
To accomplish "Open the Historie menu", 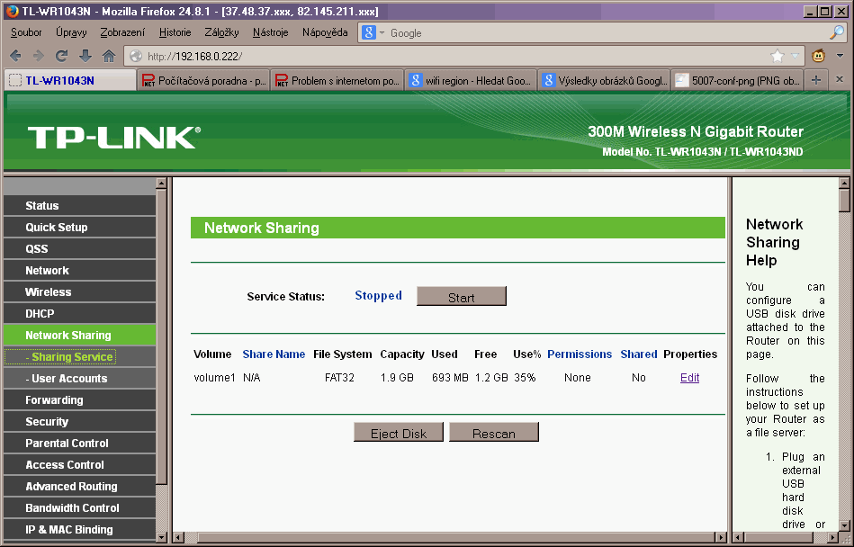I will (x=175, y=32).
